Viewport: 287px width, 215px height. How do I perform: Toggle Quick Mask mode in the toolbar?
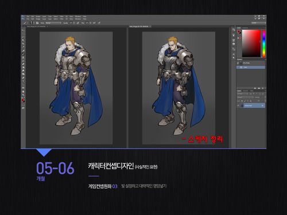[x=24, y=104]
